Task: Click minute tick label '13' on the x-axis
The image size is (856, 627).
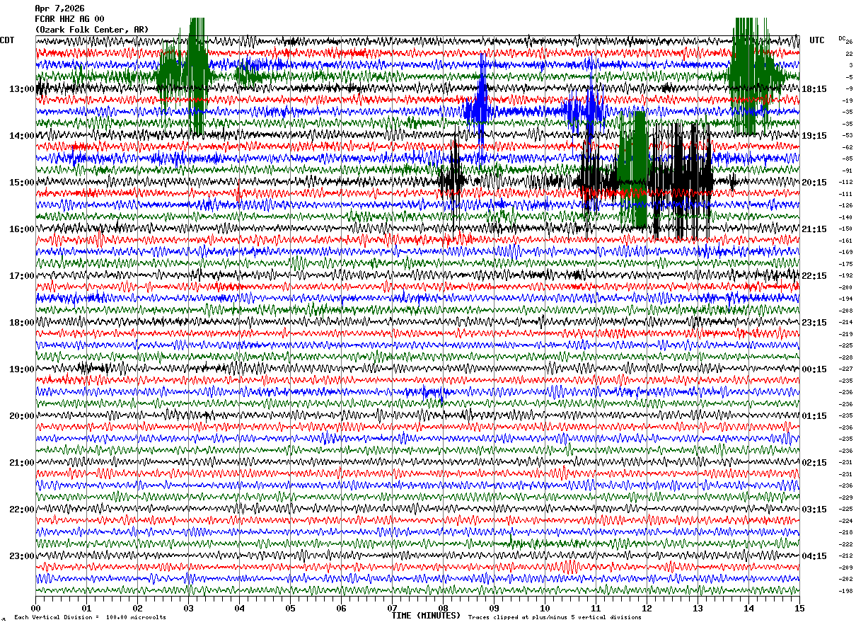Action: [698, 608]
